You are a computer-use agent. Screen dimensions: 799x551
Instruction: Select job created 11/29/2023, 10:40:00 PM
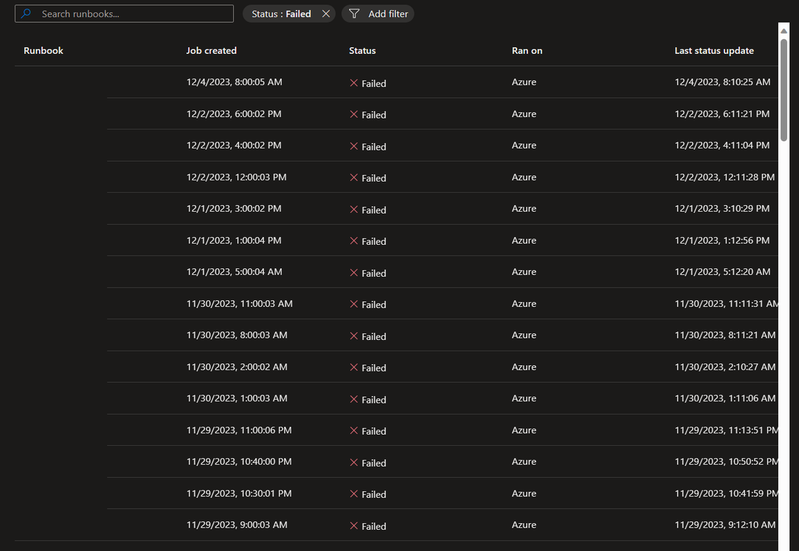coord(239,461)
